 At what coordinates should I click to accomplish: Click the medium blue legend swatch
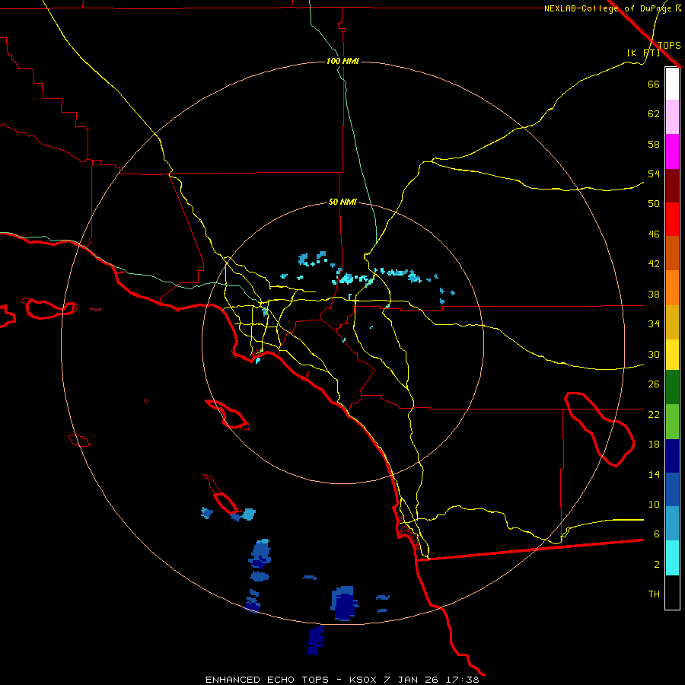point(672,489)
